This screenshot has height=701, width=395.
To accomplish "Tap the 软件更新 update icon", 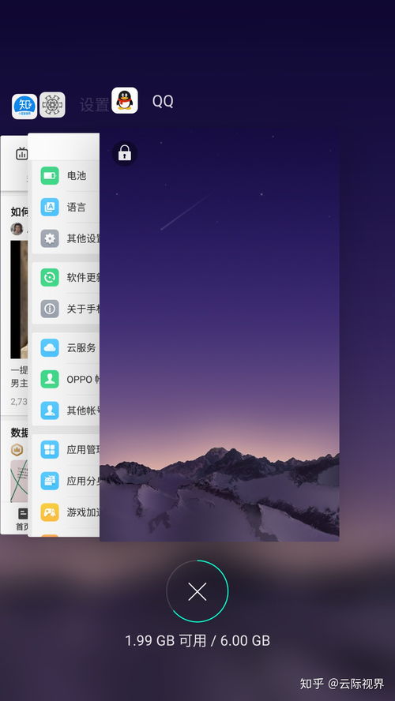I will (50, 277).
